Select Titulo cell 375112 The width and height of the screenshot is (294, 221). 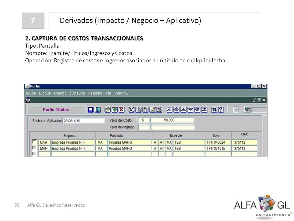click(x=244, y=142)
